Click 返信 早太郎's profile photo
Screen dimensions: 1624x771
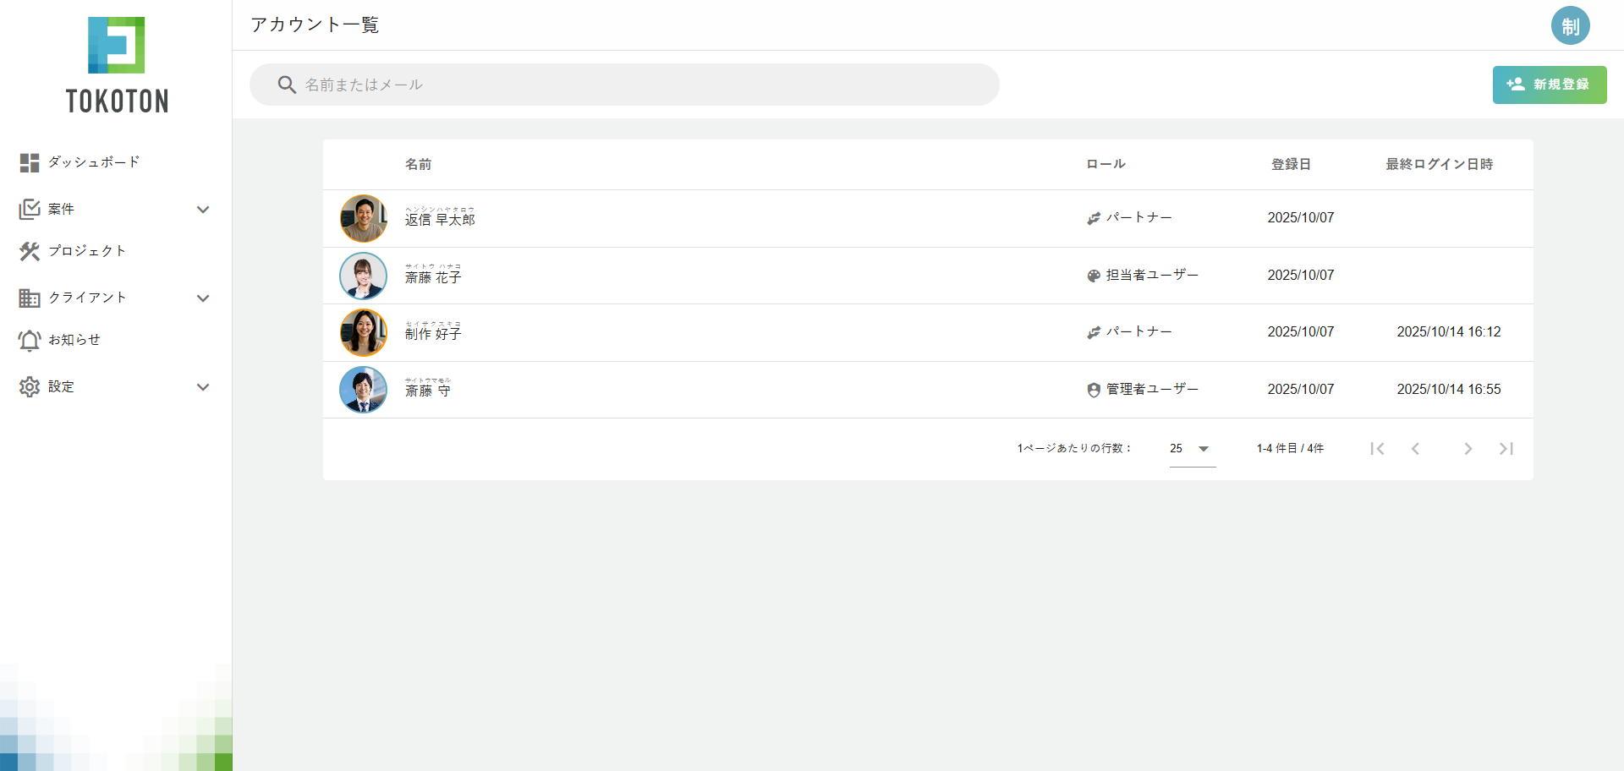point(363,218)
